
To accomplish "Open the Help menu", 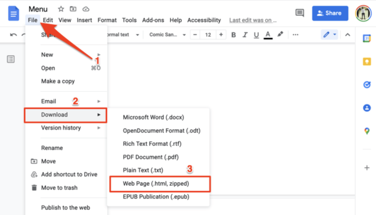I will tap(176, 20).
